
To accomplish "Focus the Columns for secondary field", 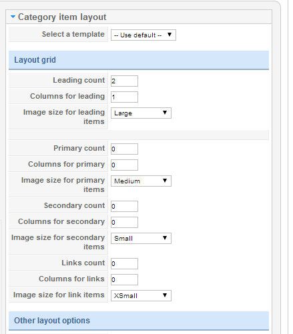I will pyautogui.click(x=124, y=222).
